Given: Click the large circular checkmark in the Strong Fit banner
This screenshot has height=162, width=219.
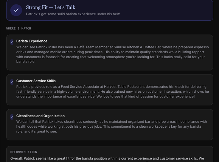Looking at the screenshot, I should (16, 10).
